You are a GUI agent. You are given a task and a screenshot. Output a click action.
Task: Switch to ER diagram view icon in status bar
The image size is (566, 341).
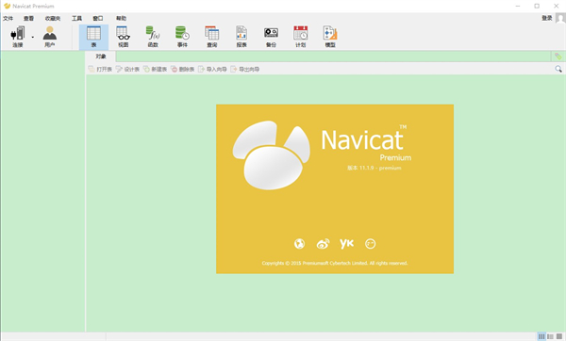click(559, 336)
